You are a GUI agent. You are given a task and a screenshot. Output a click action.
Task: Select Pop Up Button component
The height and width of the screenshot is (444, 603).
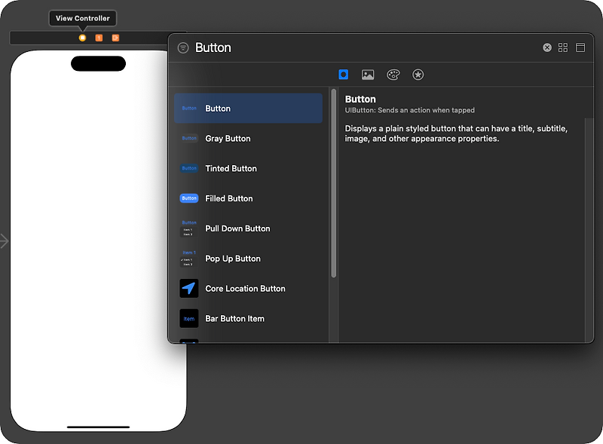tap(232, 259)
